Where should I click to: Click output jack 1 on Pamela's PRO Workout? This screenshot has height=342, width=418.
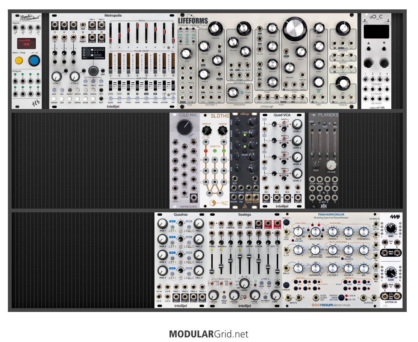[15, 81]
